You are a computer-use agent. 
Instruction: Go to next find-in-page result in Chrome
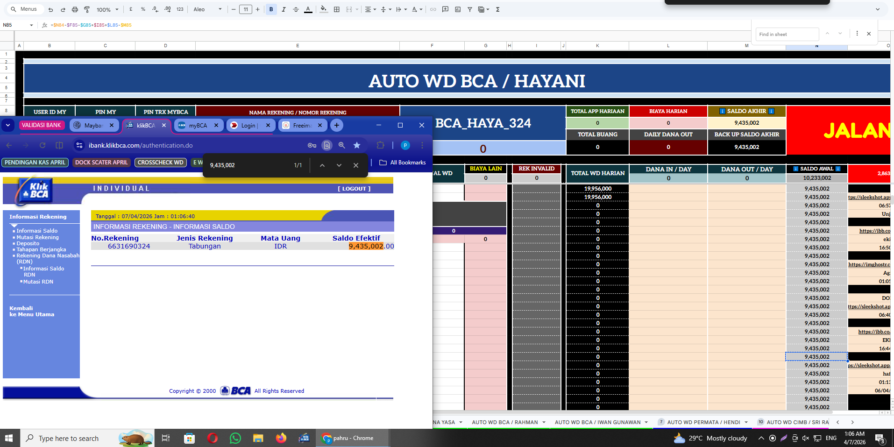tap(339, 165)
